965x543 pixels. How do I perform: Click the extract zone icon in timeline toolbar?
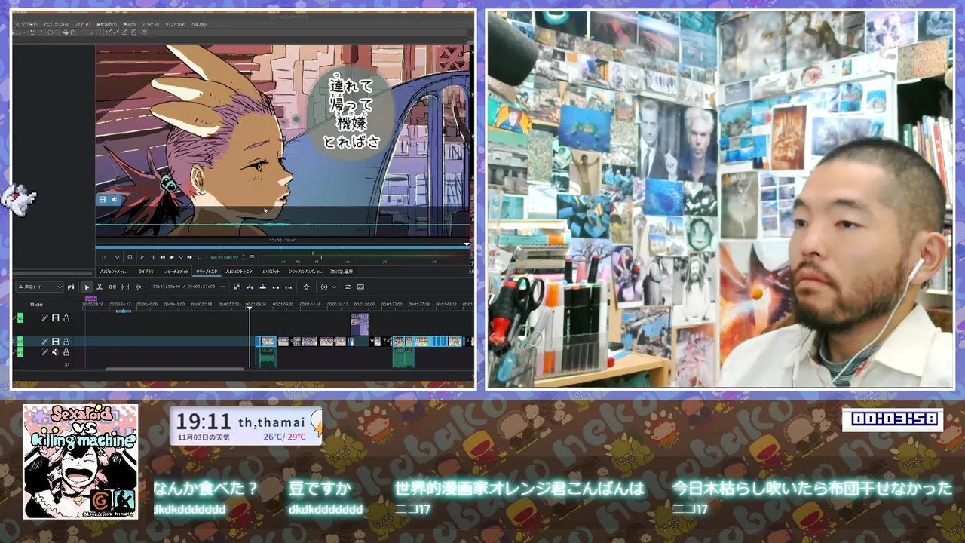coord(275,287)
